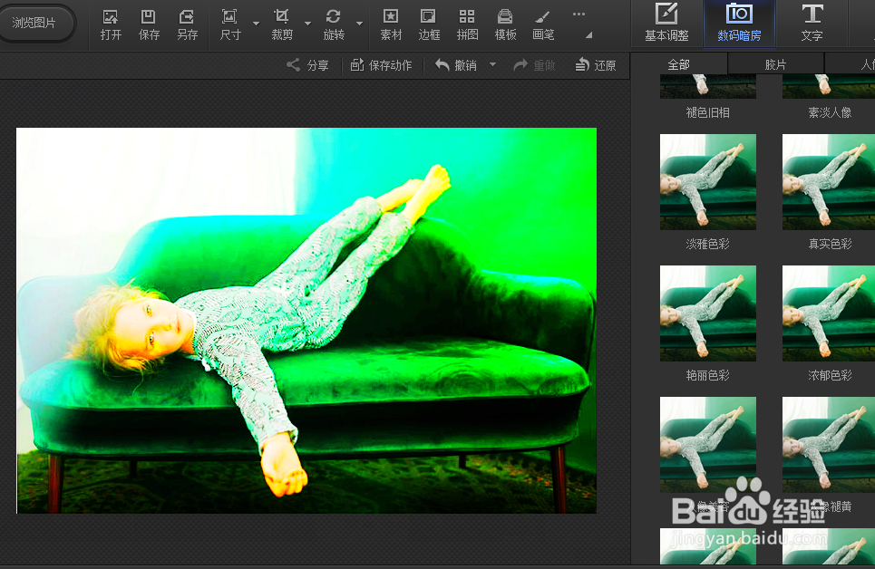
Task: Apply the 艳丽色彩 effect thumbnail
Action: coord(708,313)
